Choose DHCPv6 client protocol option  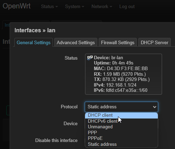coord(121,121)
